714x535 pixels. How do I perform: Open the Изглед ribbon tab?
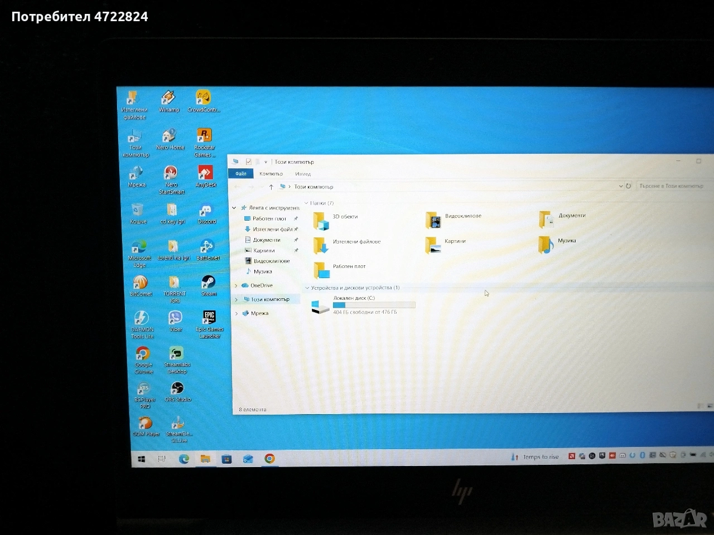[303, 174]
